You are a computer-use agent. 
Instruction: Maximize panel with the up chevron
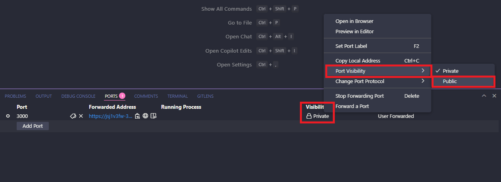484,96
